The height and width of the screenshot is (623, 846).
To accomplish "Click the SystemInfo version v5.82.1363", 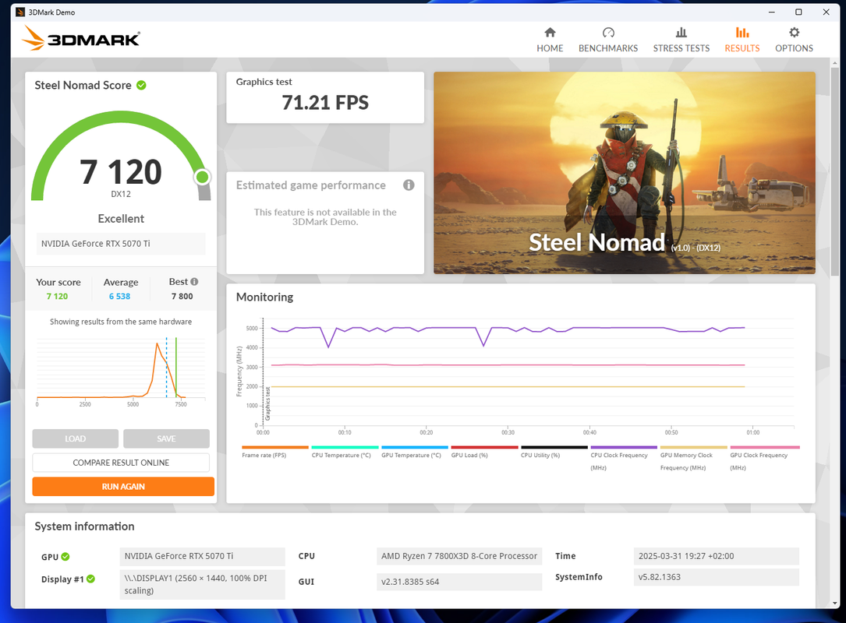I will click(x=716, y=577).
